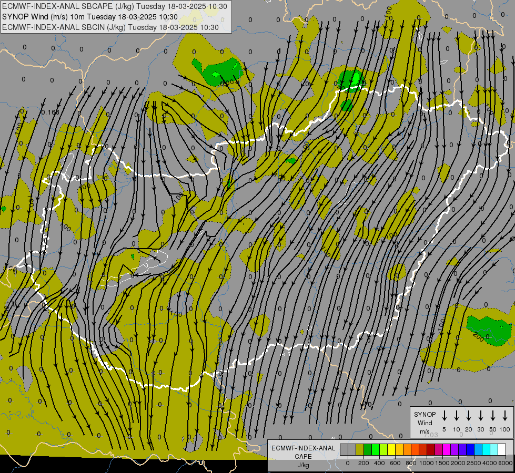
Task: Click the SYNOP Wind 10m title line
Action: (89, 17)
